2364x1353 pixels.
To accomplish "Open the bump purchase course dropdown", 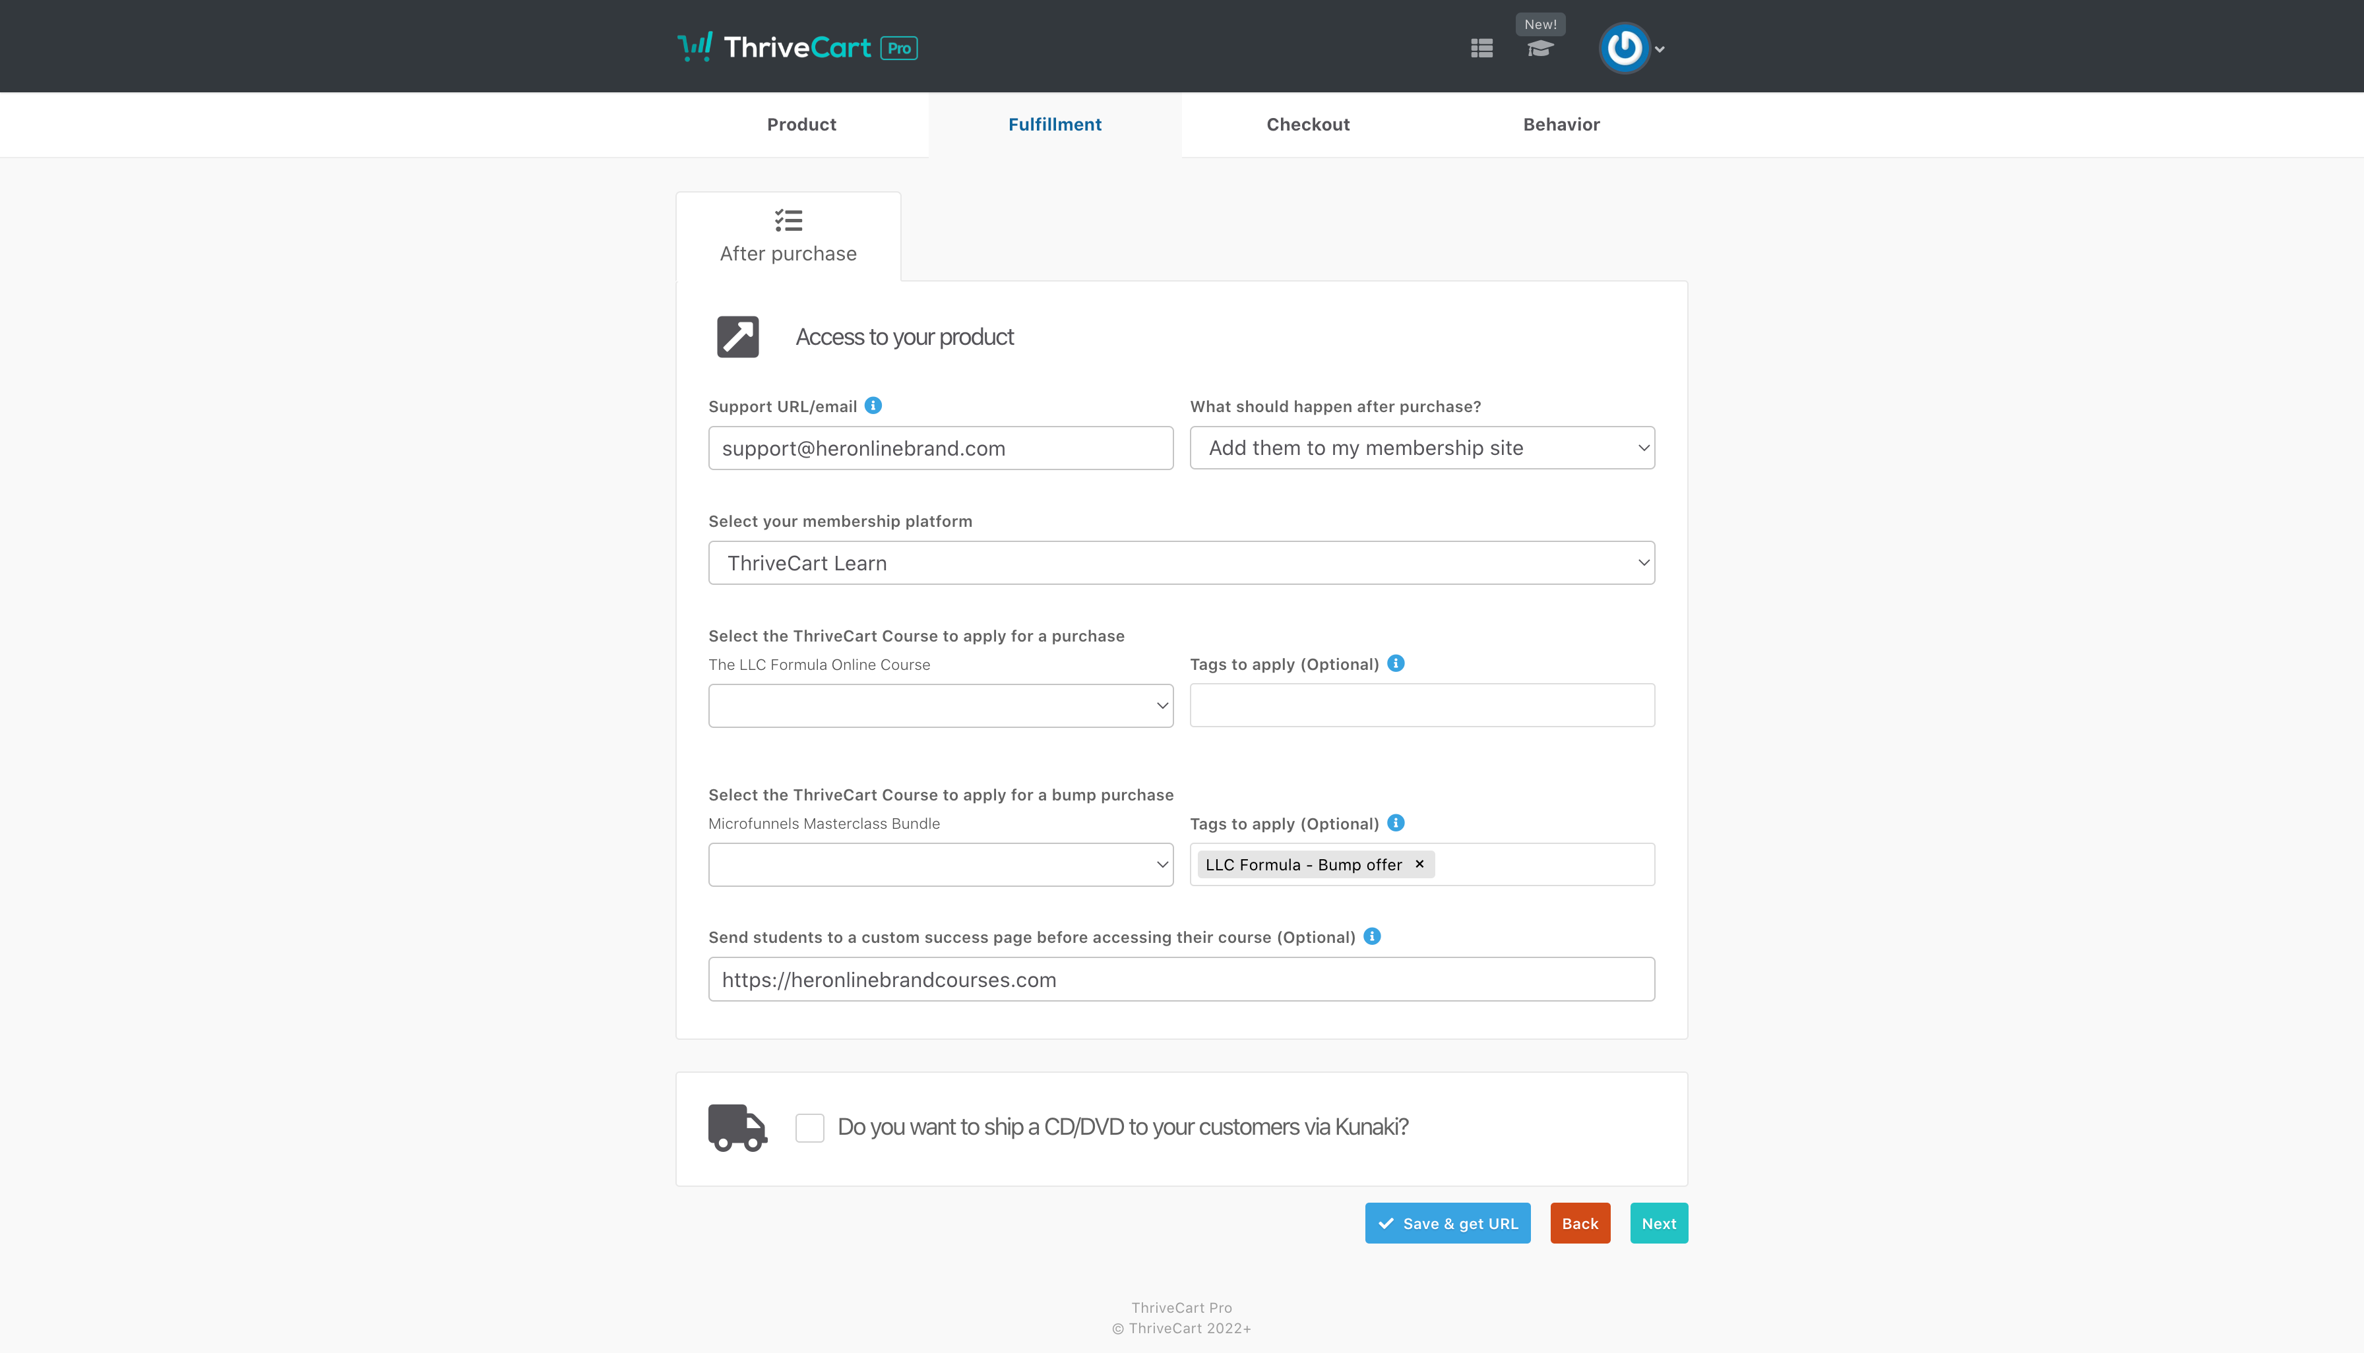I will pyautogui.click(x=940, y=865).
